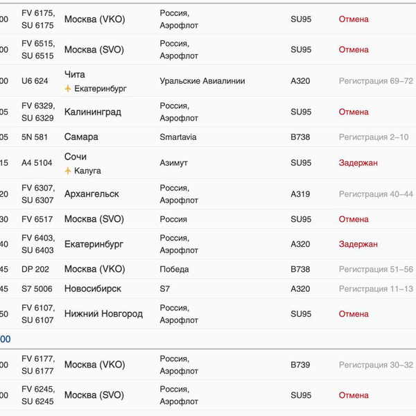
Task: Click the Победа airline name
Action: tap(175, 269)
